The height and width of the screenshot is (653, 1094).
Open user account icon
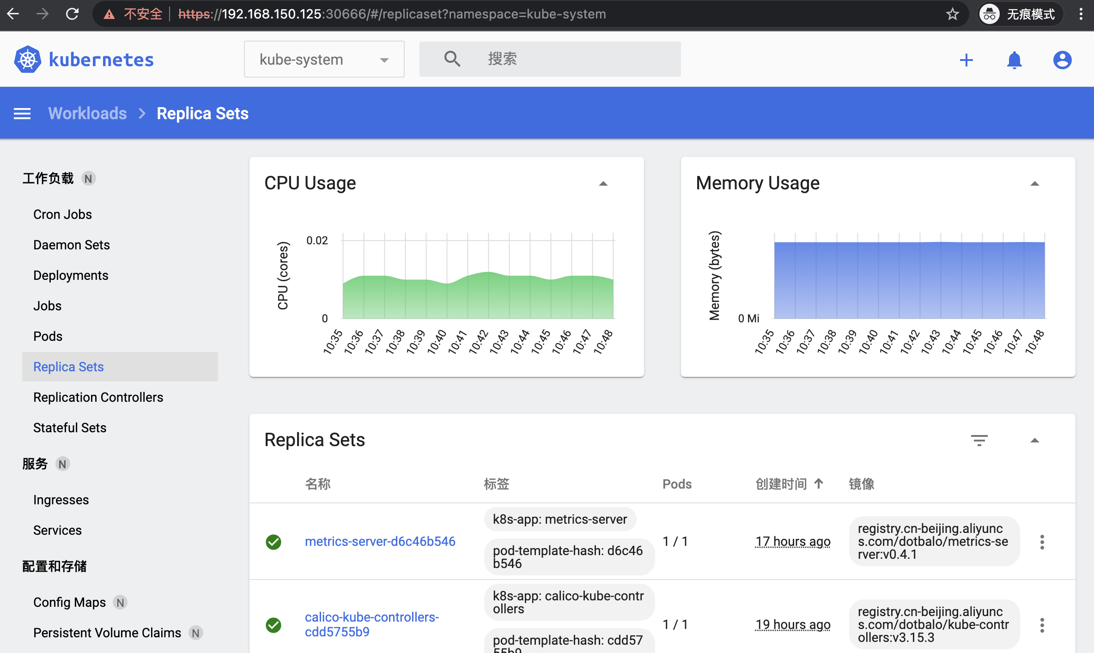tap(1062, 60)
